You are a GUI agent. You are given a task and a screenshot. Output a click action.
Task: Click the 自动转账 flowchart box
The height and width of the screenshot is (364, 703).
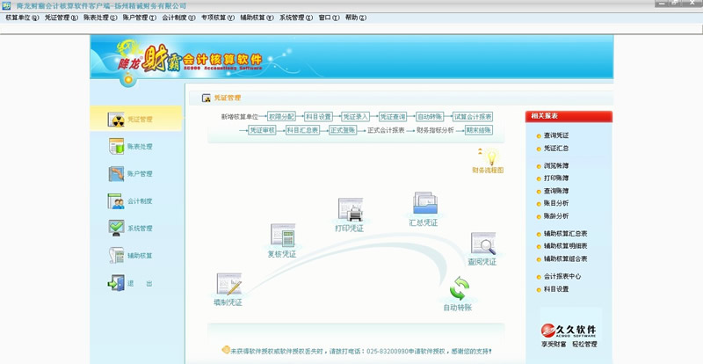point(430,117)
